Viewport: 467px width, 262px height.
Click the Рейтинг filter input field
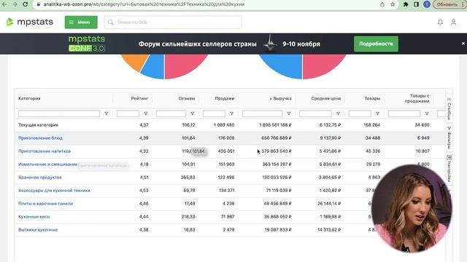click(x=128, y=114)
